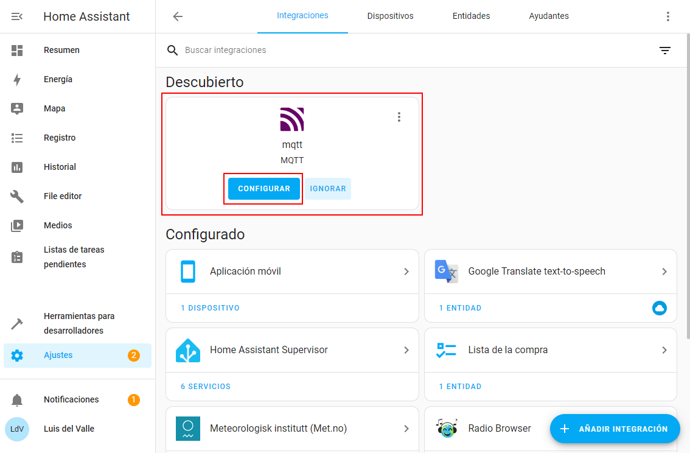This screenshot has width=690, height=453.
Task: Open the mqtt card three-dot menu
Action: [399, 117]
